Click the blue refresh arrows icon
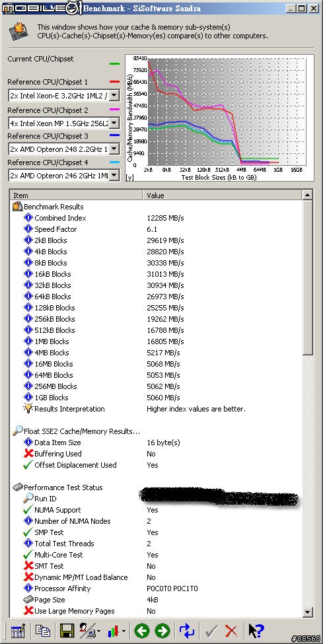 click(186, 630)
